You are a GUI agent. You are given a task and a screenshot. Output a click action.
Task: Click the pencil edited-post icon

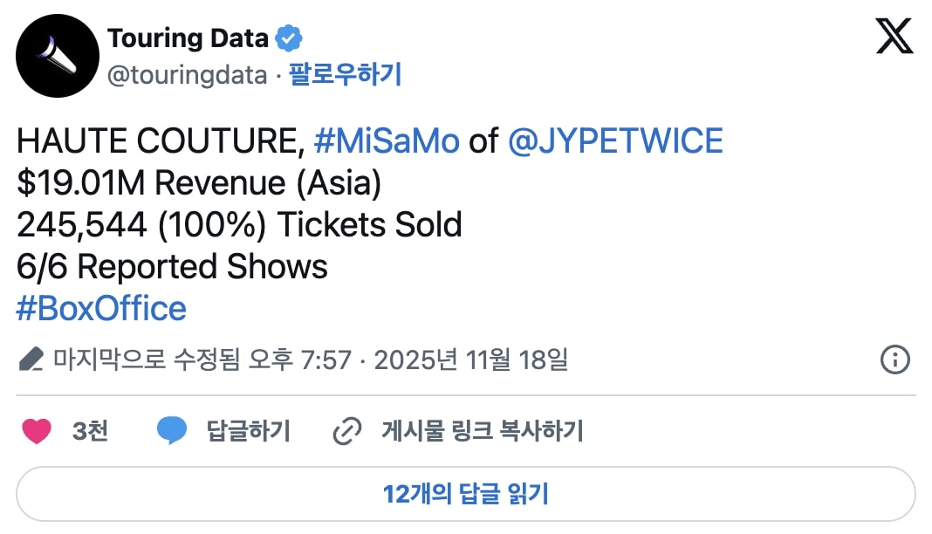[31, 359]
